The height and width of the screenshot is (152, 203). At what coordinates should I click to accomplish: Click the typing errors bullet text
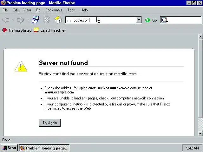point(98,90)
